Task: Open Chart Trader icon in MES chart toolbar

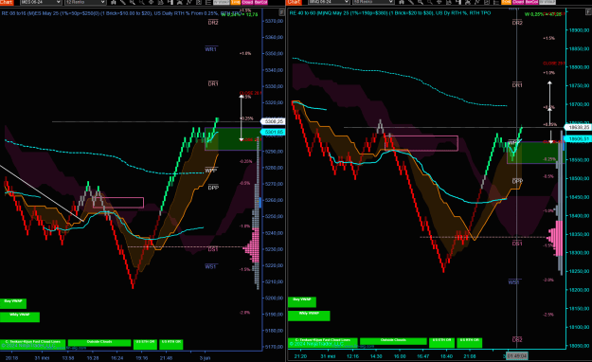Action: (160, 2)
